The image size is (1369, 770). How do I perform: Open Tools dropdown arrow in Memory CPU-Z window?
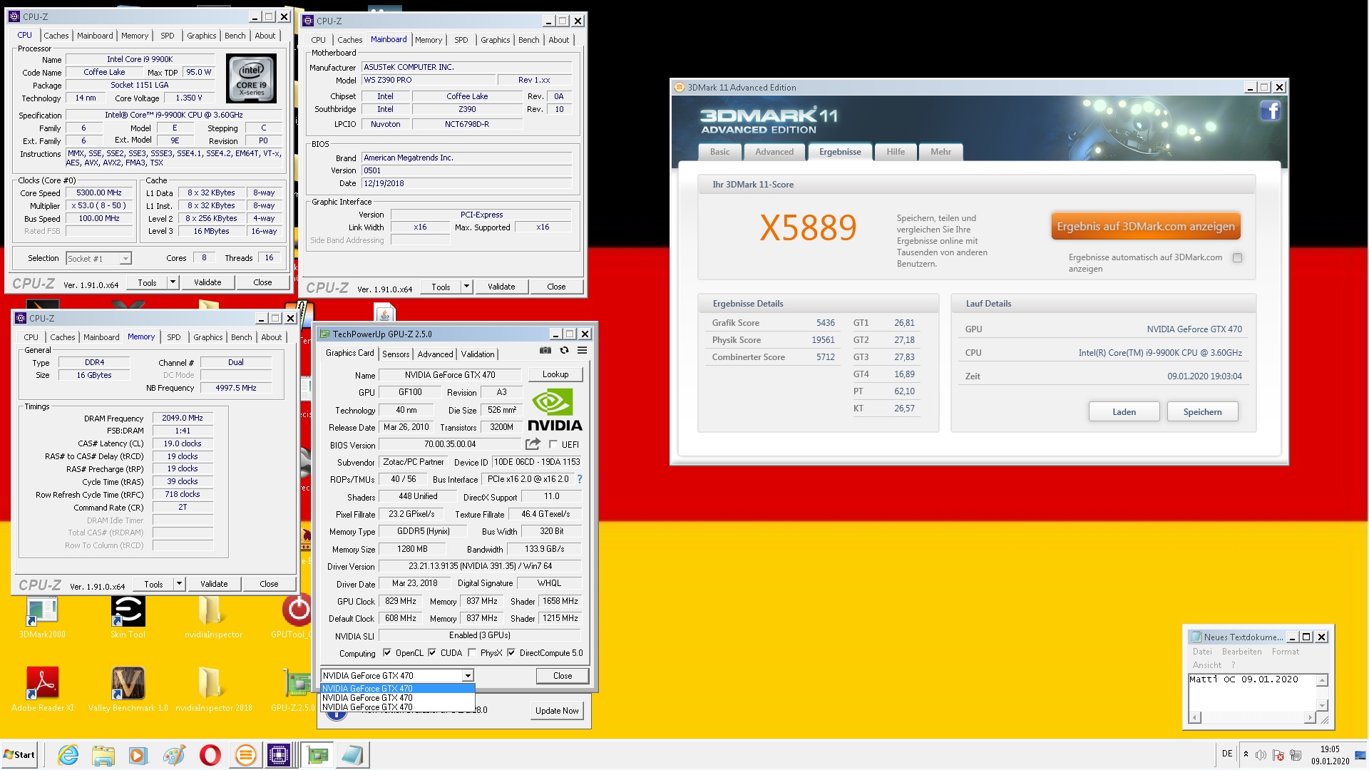click(x=179, y=584)
